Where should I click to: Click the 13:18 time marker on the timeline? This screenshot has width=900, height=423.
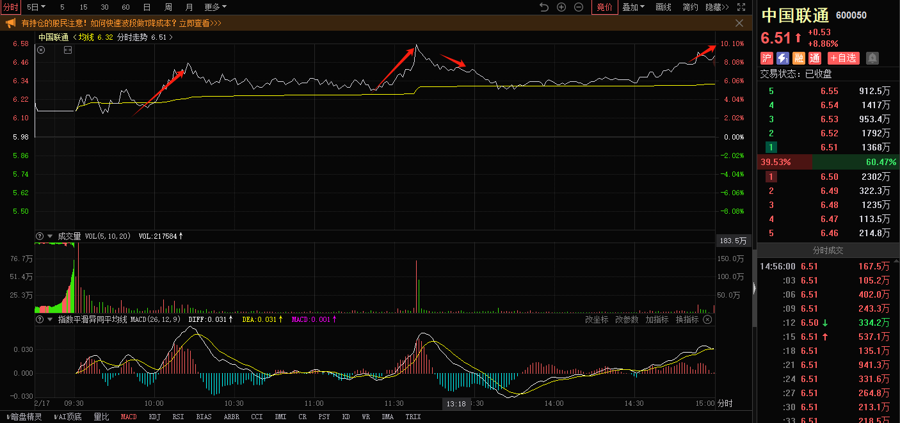click(x=456, y=404)
